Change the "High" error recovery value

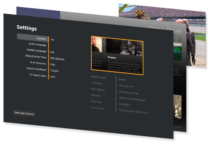pyautogui.click(x=53, y=65)
